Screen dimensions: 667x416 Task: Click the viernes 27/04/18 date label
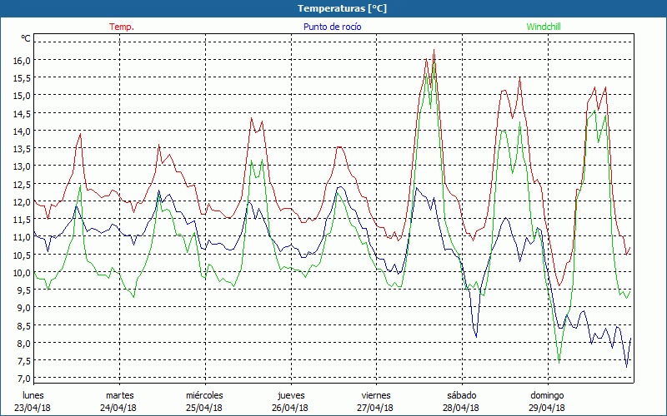click(375, 401)
